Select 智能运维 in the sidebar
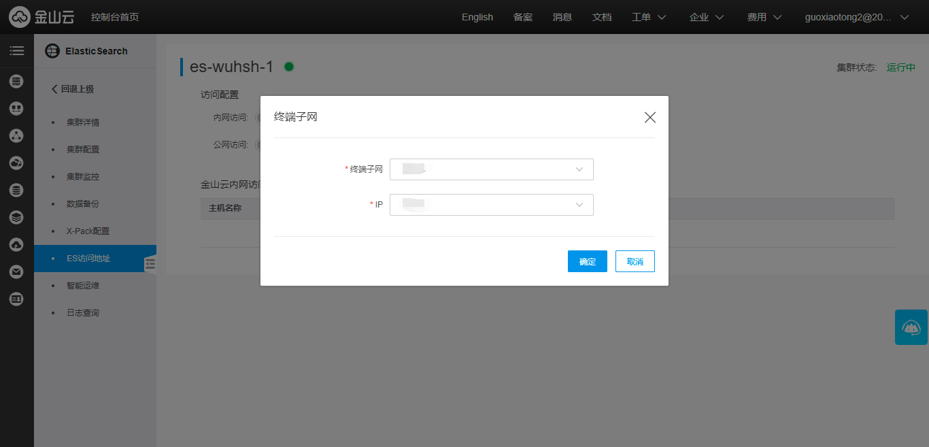Screen dimensions: 929x447 pyautogui.click(x=83, y=286)
